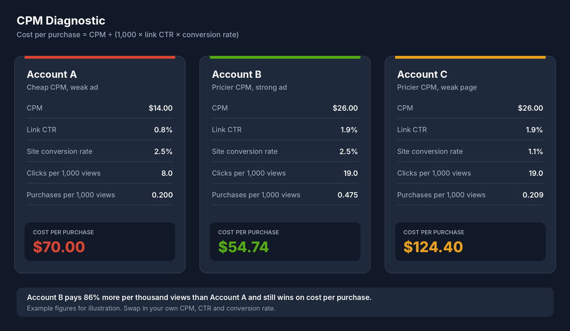The width and height of the screenshot is (570, 331).
Task: Click Account A's CPM row label
Action: (35, 108)
